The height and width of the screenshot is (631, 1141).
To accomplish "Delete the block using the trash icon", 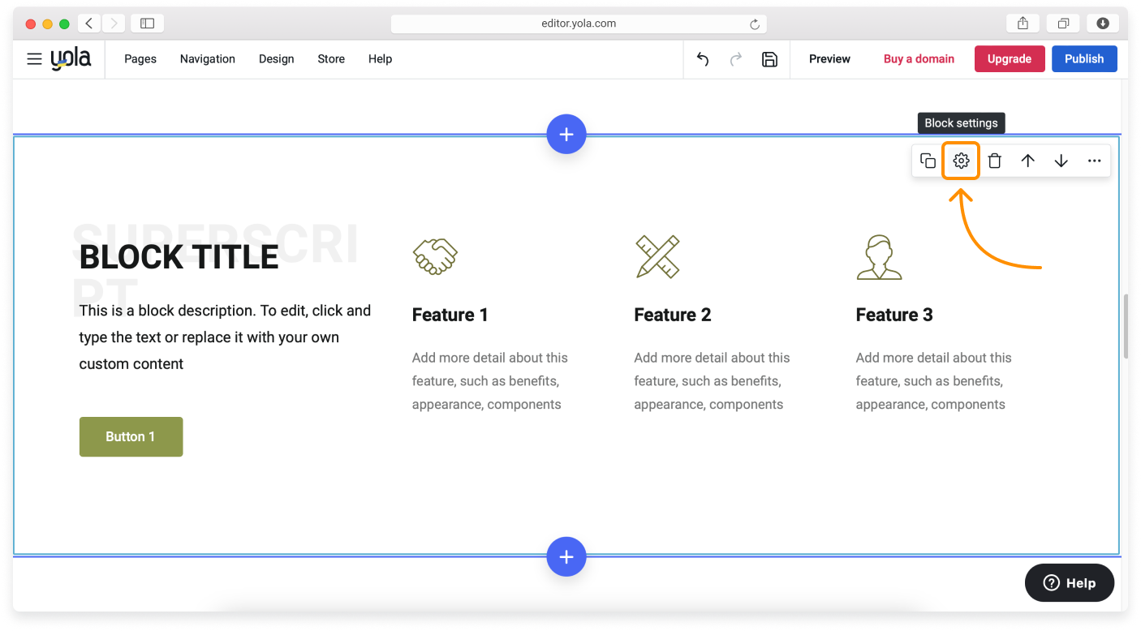I will click(x=994, y=161).
